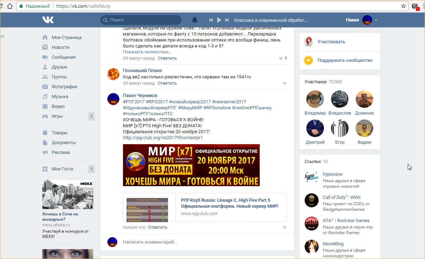Open Игры in sidebar

[57, 116]
